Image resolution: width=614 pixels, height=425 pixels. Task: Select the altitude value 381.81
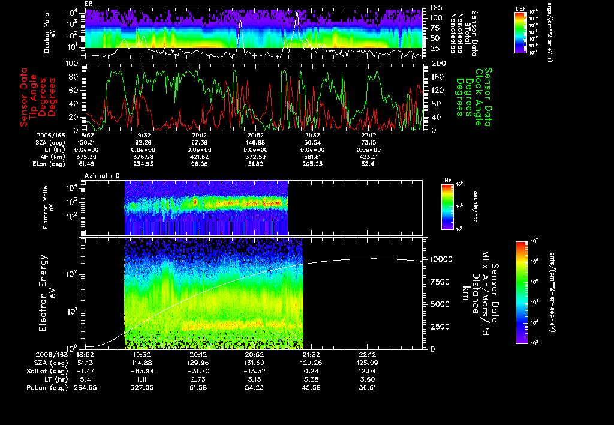click(312, 157)
